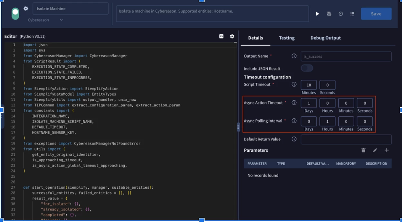Delete parameter with trash icon
This screenshot has height=222, width=402.
tap(363, 150)
